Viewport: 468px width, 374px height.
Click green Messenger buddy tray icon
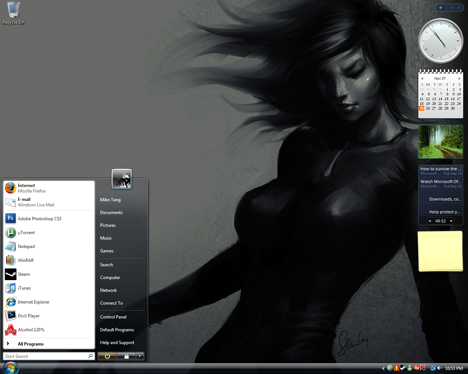pyautogui.click(x=410, y=368)
